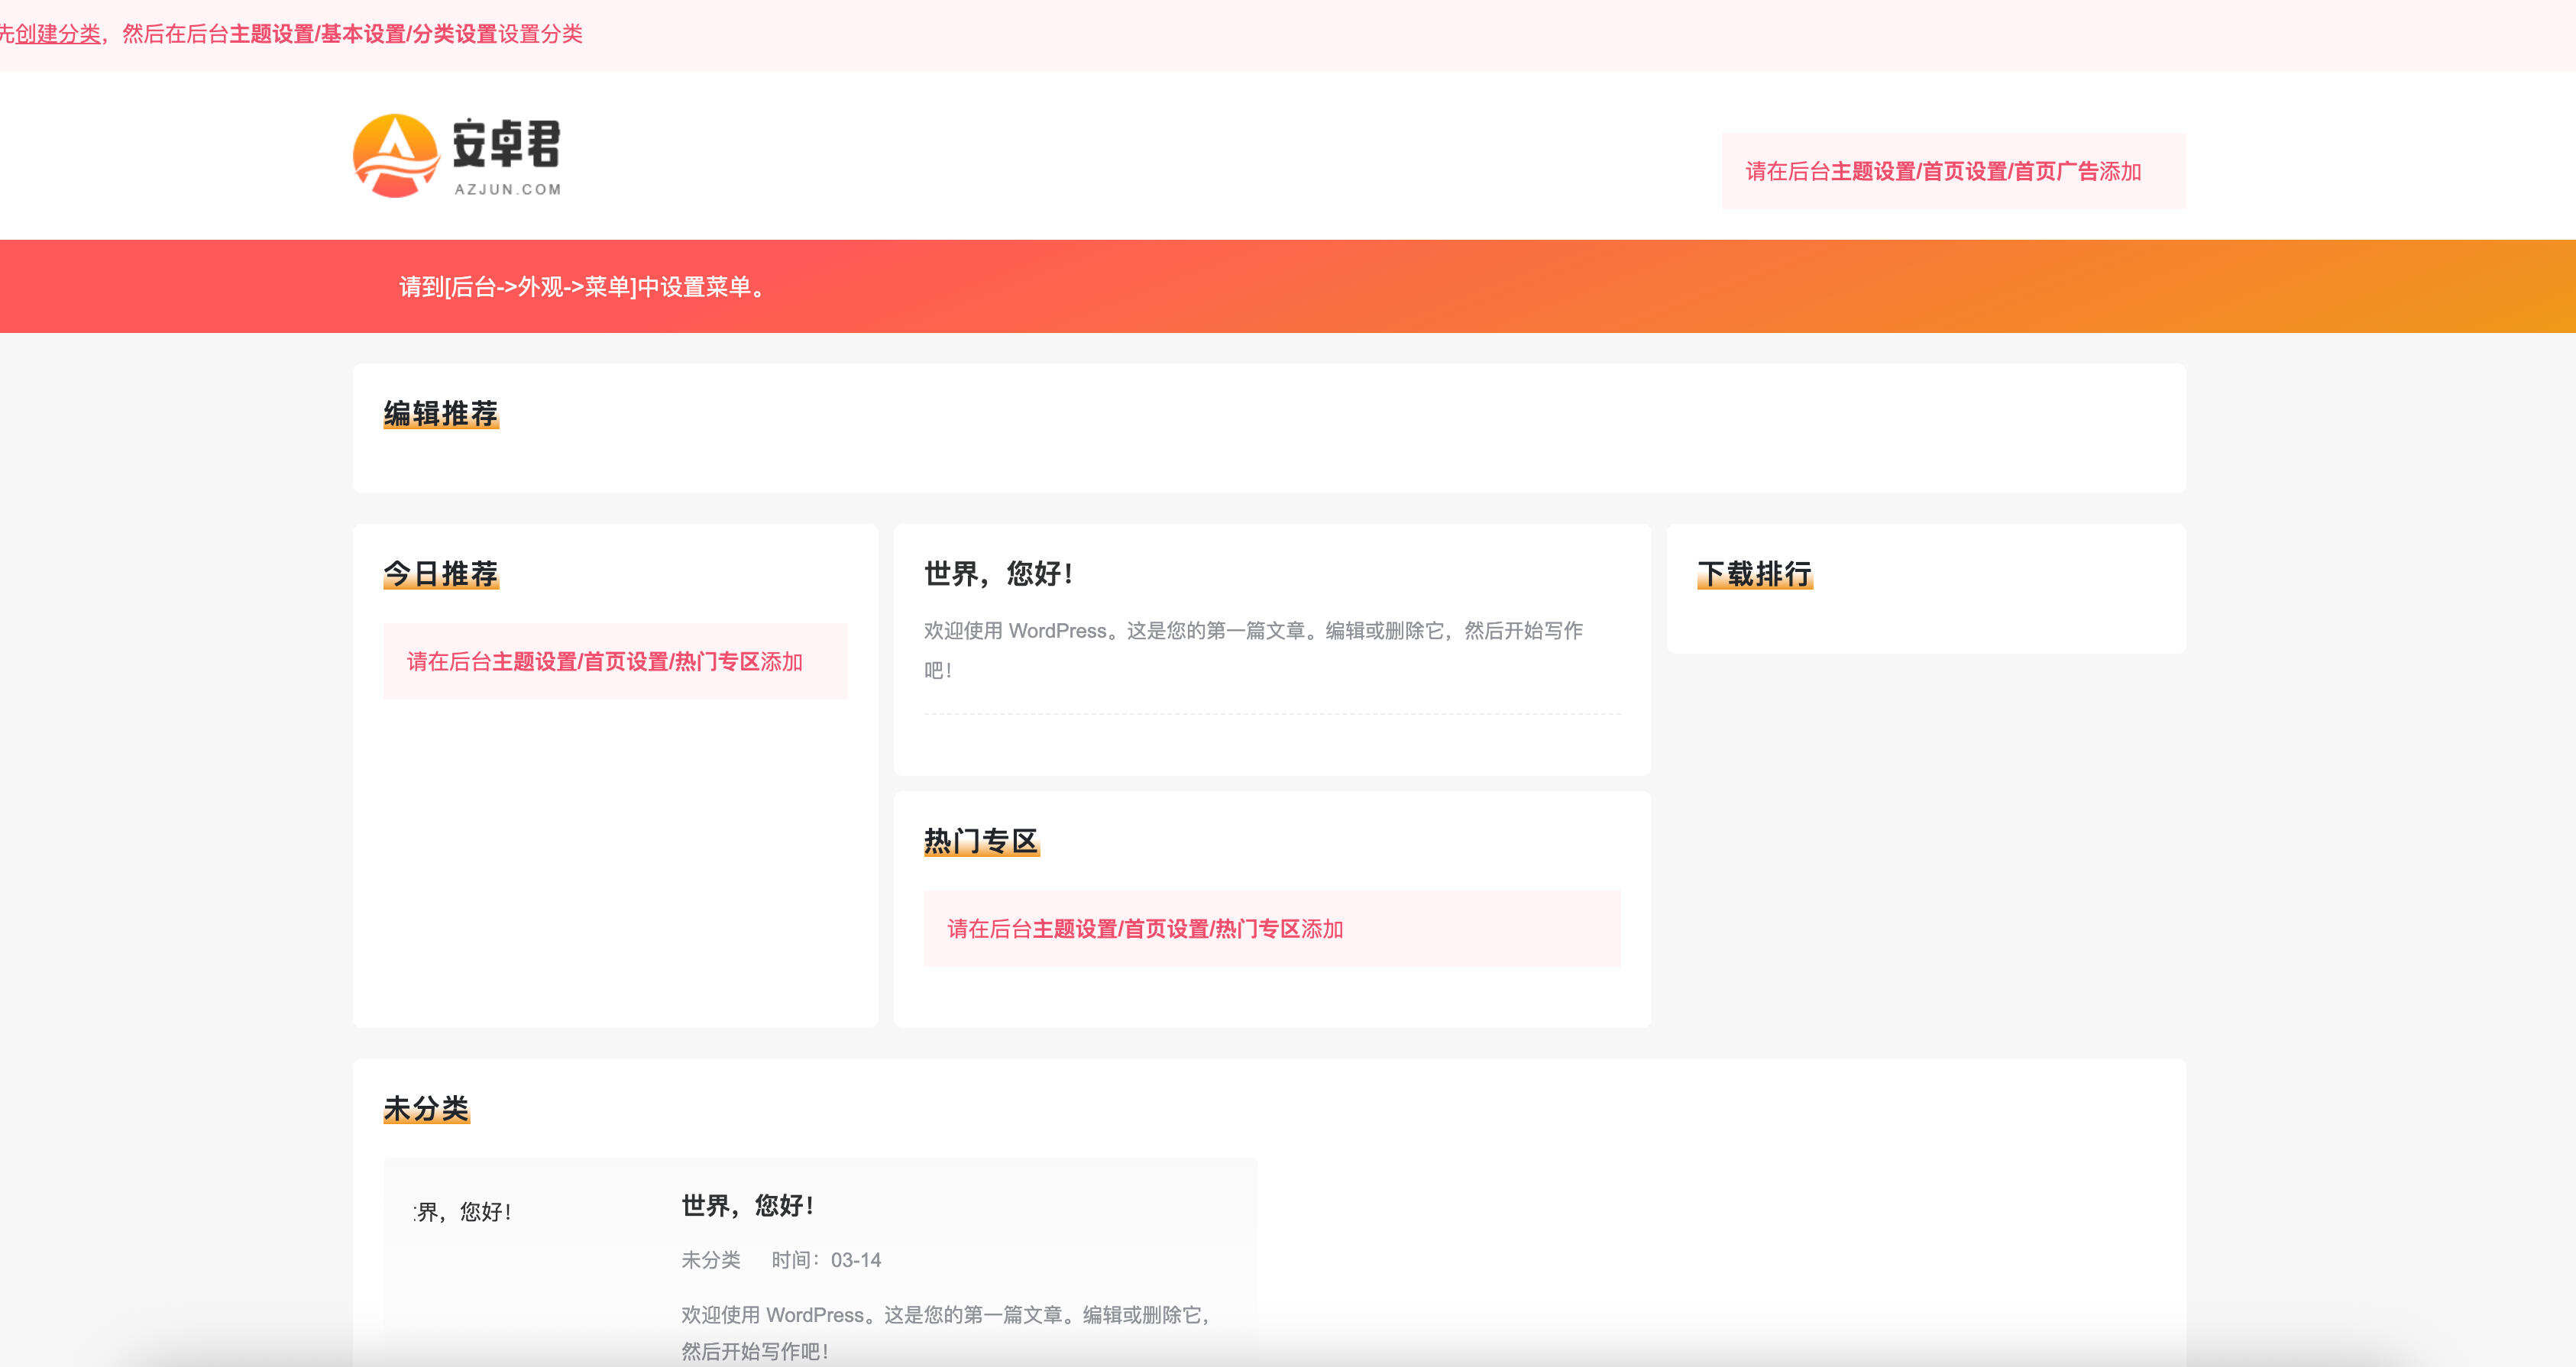Click the 热门专区 section heading
2576x1367 pixels.
coord(981,841)
